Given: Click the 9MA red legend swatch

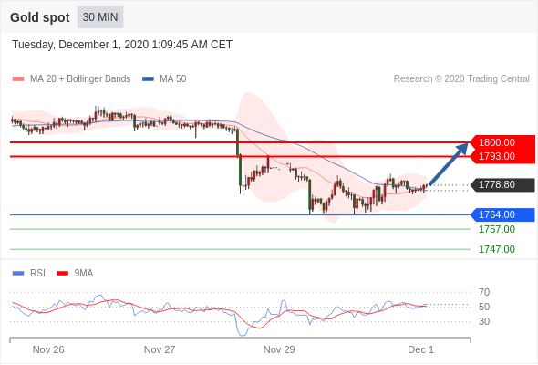Looking at the screenshot, I should click(62, 274).
